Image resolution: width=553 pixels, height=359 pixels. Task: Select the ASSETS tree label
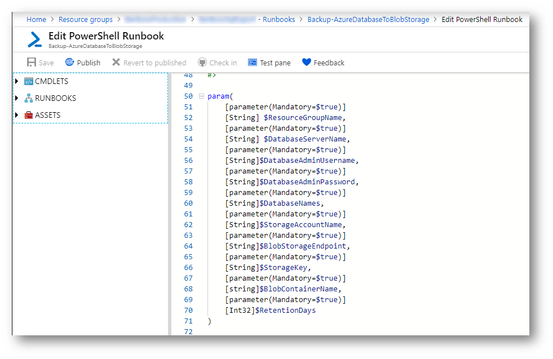47,116
